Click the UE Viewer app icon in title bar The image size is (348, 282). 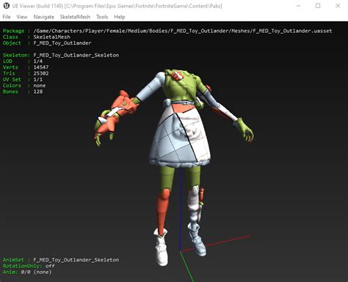(6, 6)
